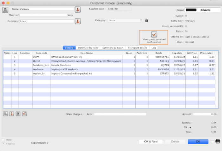222x151 pixels.
Task: Open the Category dropdown
Action: (126, 20)
